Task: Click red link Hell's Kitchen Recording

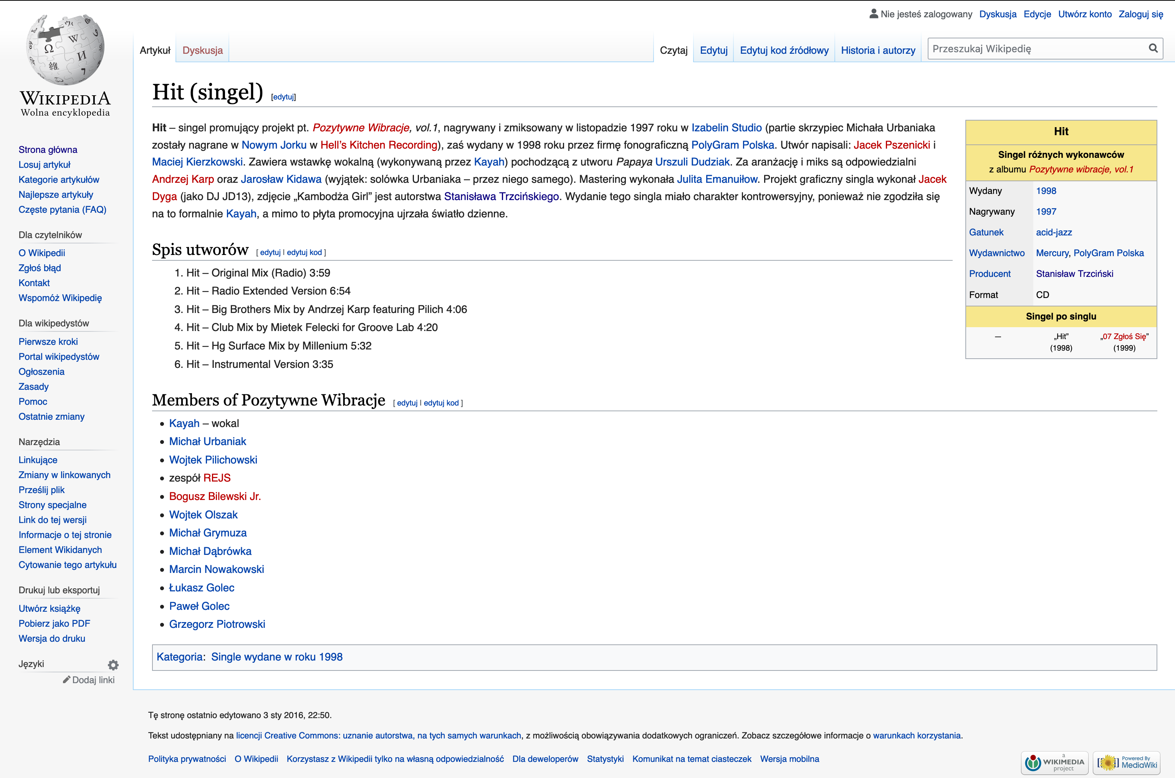Action: (x=379, y=145)
